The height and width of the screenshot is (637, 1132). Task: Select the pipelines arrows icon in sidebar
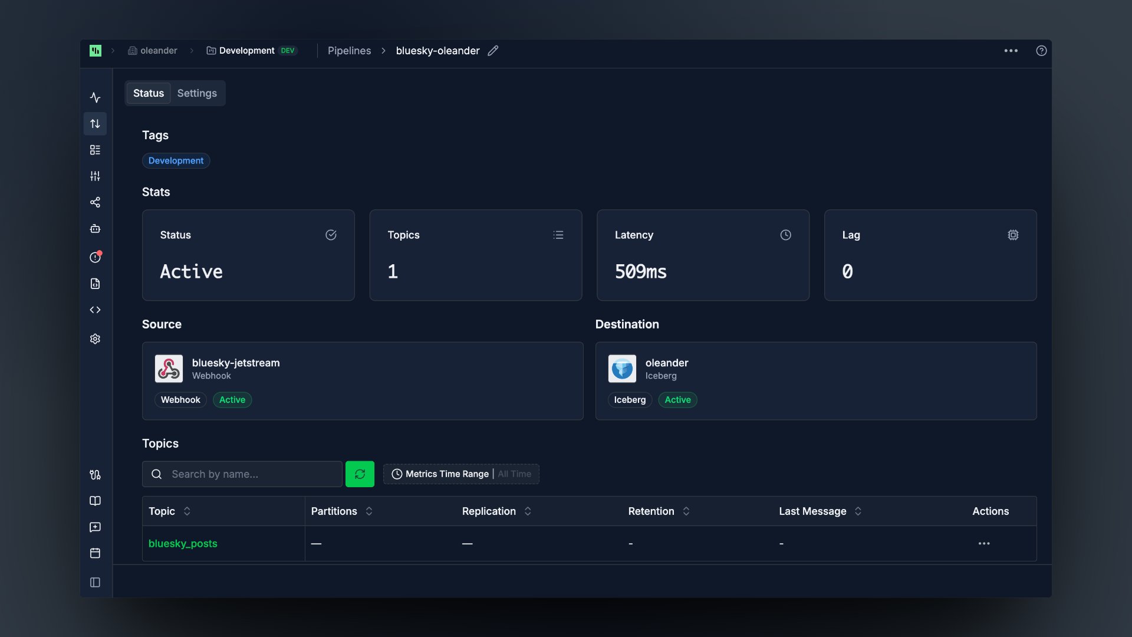(95, 124)
